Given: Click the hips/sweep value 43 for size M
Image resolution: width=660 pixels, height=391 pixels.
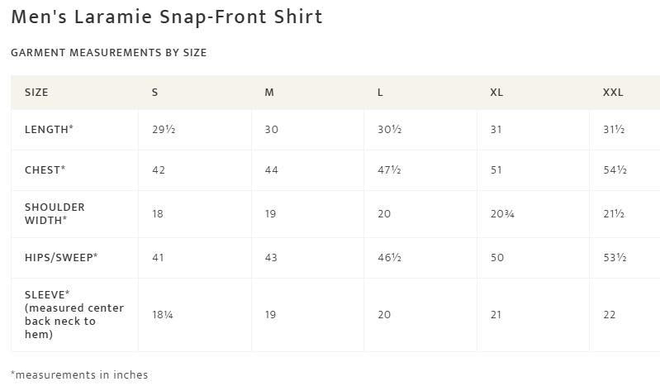Looking at the screenshot, I should (271, 258).
